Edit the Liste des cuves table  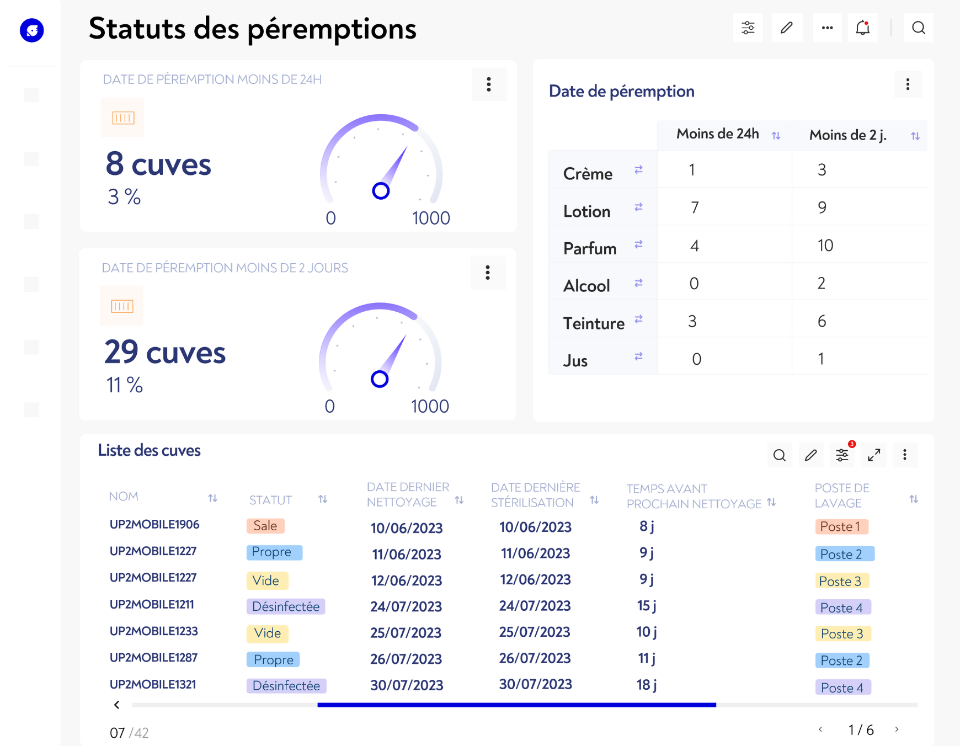pyautogui.click(x=810, y=455)
